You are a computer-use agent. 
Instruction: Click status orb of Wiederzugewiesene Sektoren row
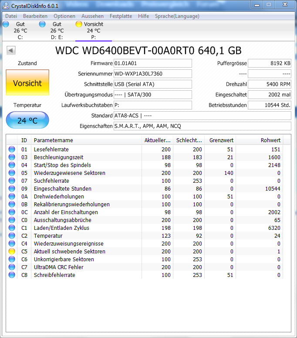(x=12, y=173)
